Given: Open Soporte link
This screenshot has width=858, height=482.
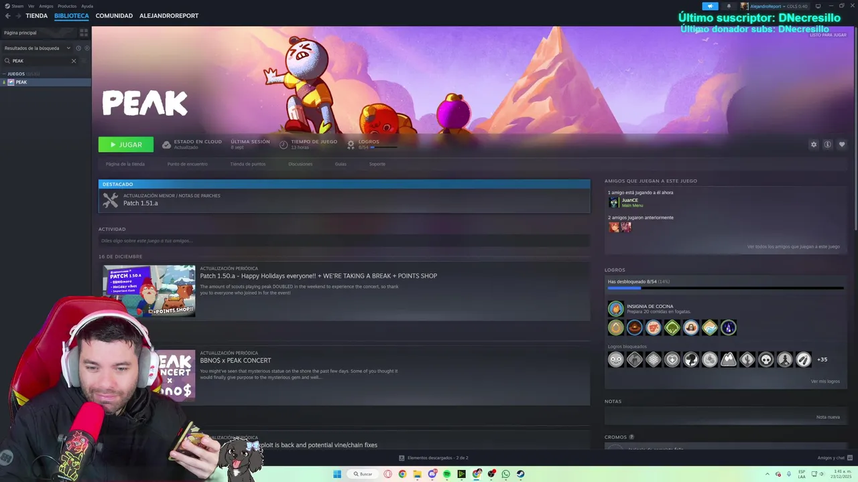Looking at the screenshot, I should click(x=377, y=164).
